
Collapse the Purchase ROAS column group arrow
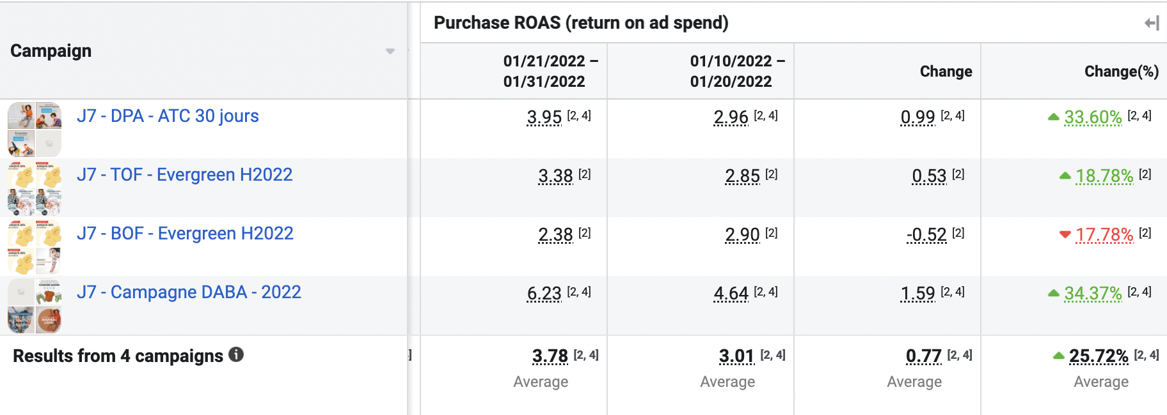[x=1152, y=24]
